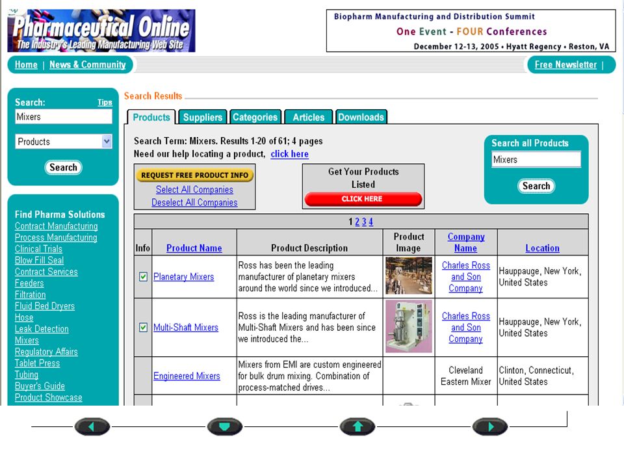Open the Multi-Shaft Mixers product link
624x468 pixels.
tap(186, 327)
